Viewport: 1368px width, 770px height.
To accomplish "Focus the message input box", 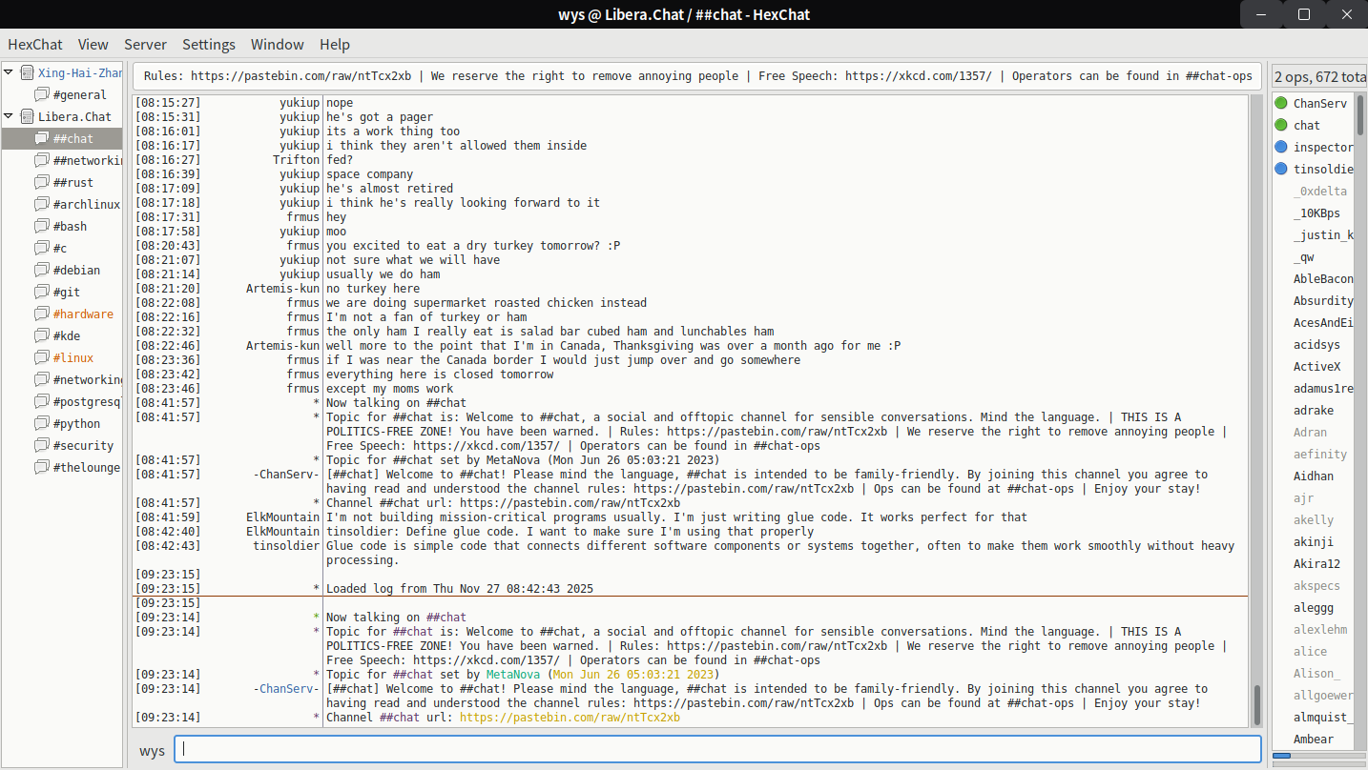I will click(717, 749).
